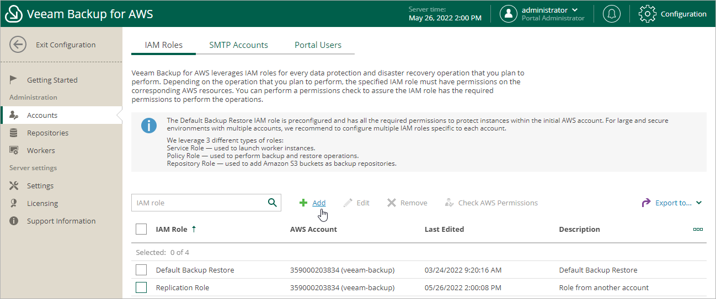Image resolution: width=716 pixels, height=299 pixels.
Task: Click the green plus Add icon
Action: click(303, 203)
